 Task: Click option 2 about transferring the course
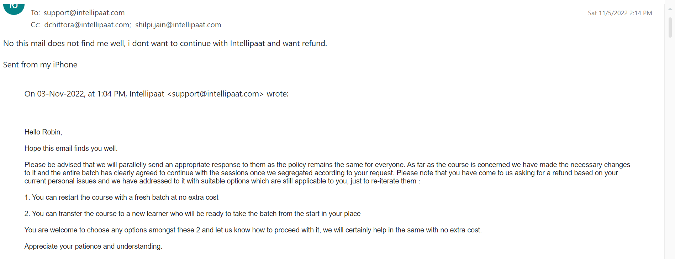point(193,214)
